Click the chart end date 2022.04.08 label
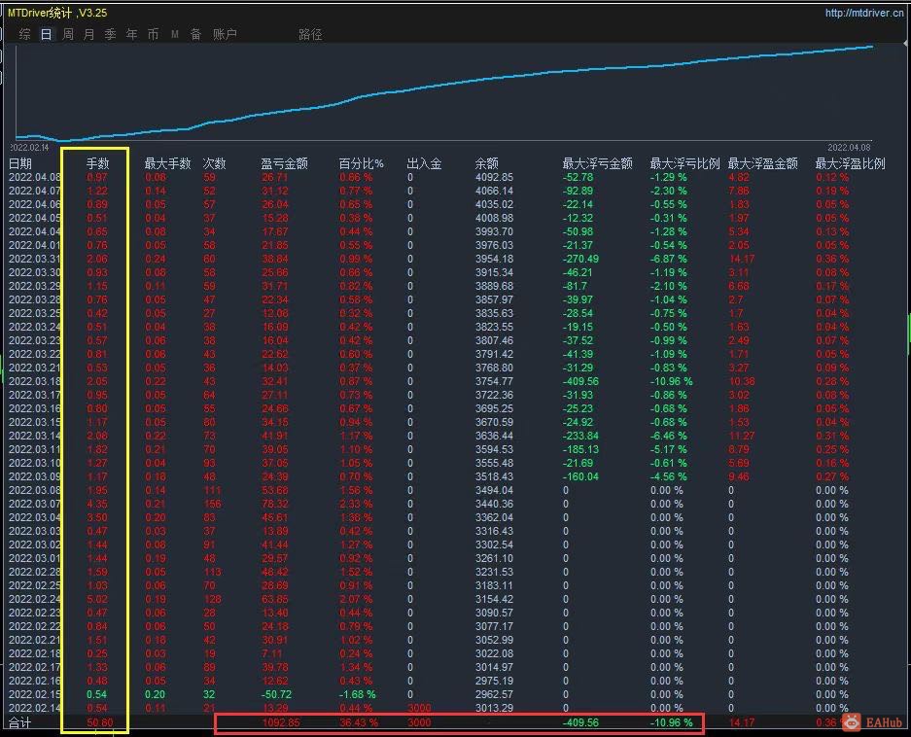The image size is (911, 737). 849,148
